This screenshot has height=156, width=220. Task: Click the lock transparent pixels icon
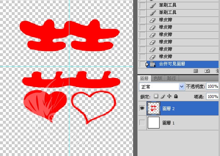[x=157, y=96]
